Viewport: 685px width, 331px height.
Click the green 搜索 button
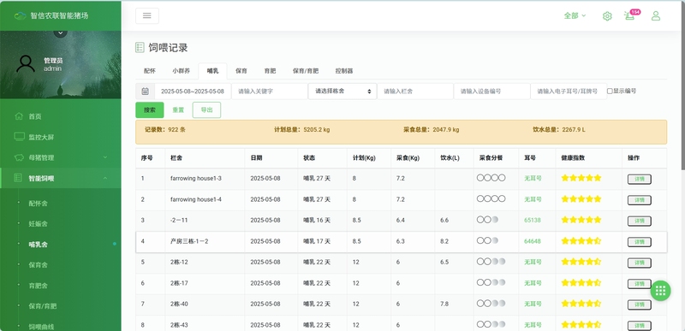(150, 109)
